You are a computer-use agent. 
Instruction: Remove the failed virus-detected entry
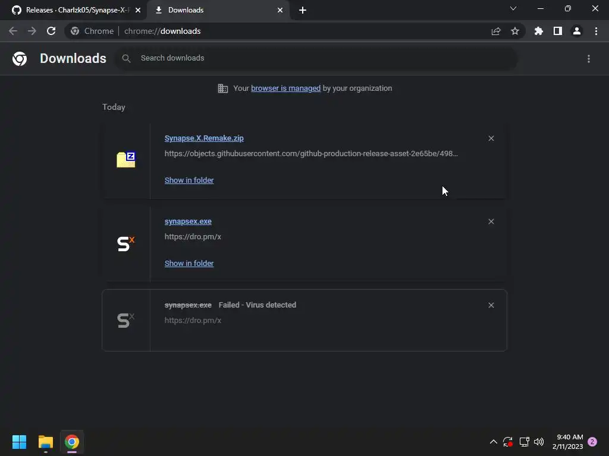(x=491, y=305)
